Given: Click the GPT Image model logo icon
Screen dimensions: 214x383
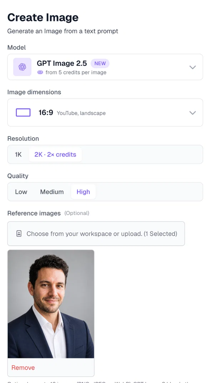Looking at the screenshot, I should [22, 67].
